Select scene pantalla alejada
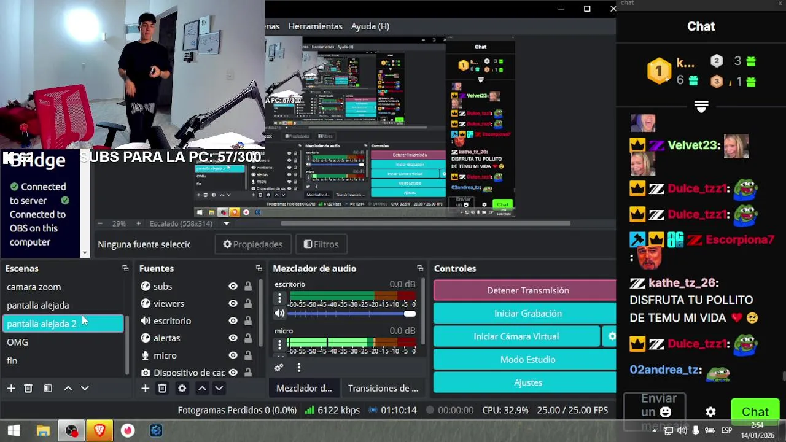 pyautogui.click(x=64, y=305)
